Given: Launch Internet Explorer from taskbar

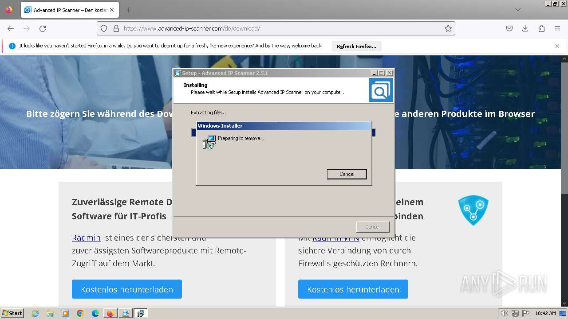Looking at the screenshot, I should pyautogui.click(x=35, y=313).
